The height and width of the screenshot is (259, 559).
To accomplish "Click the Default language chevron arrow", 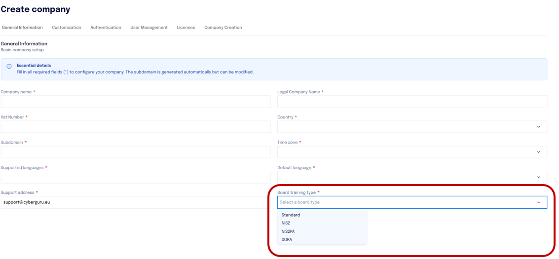I will click(x=538, y=177).
